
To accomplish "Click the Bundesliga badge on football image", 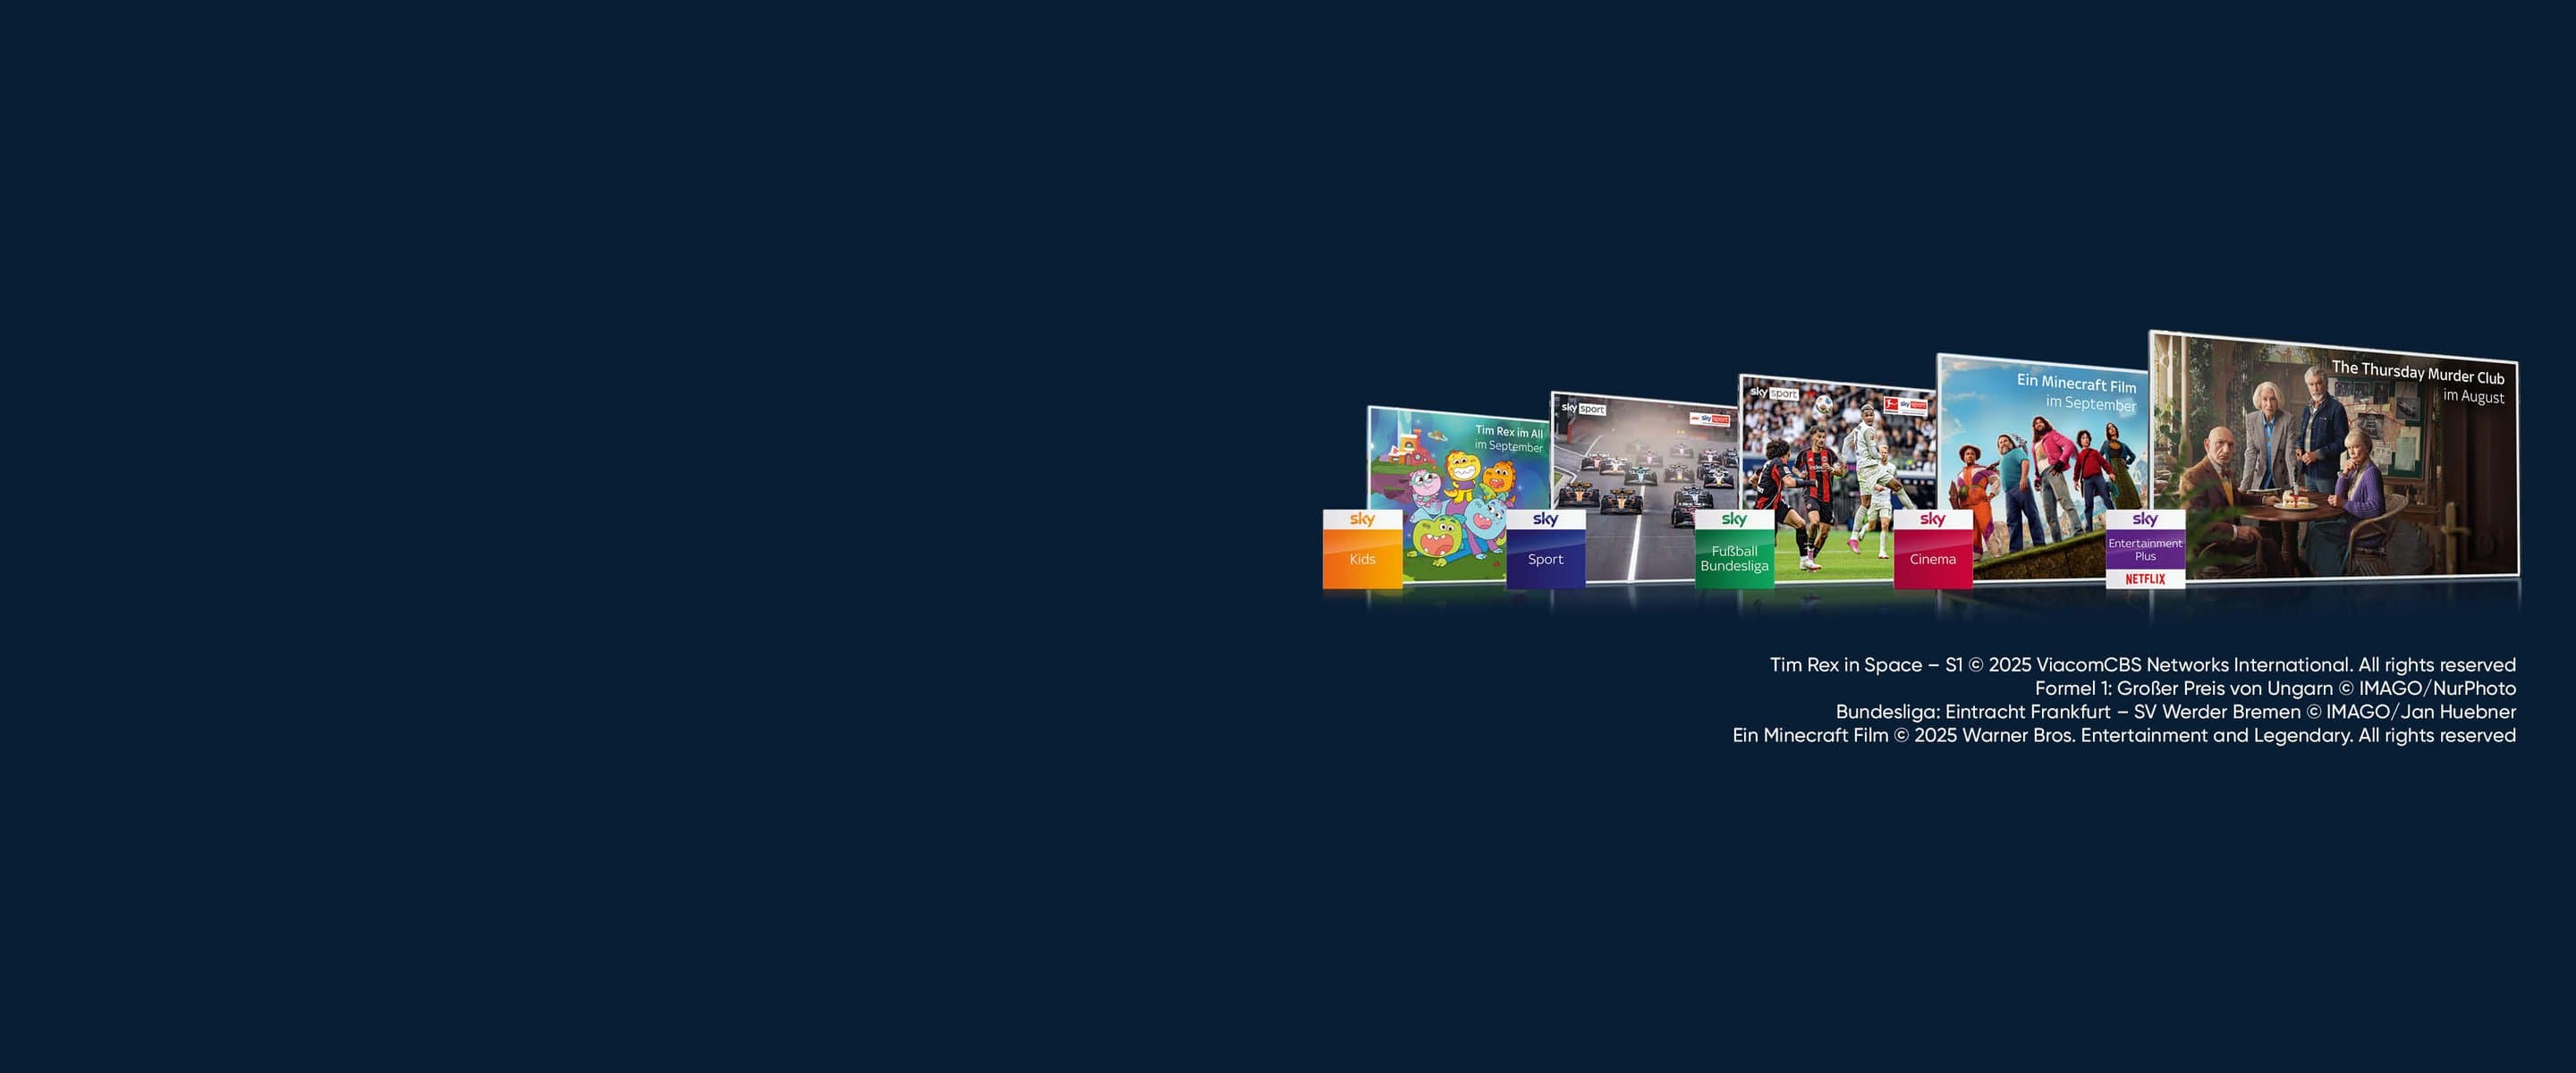I will pos(1905,405).
